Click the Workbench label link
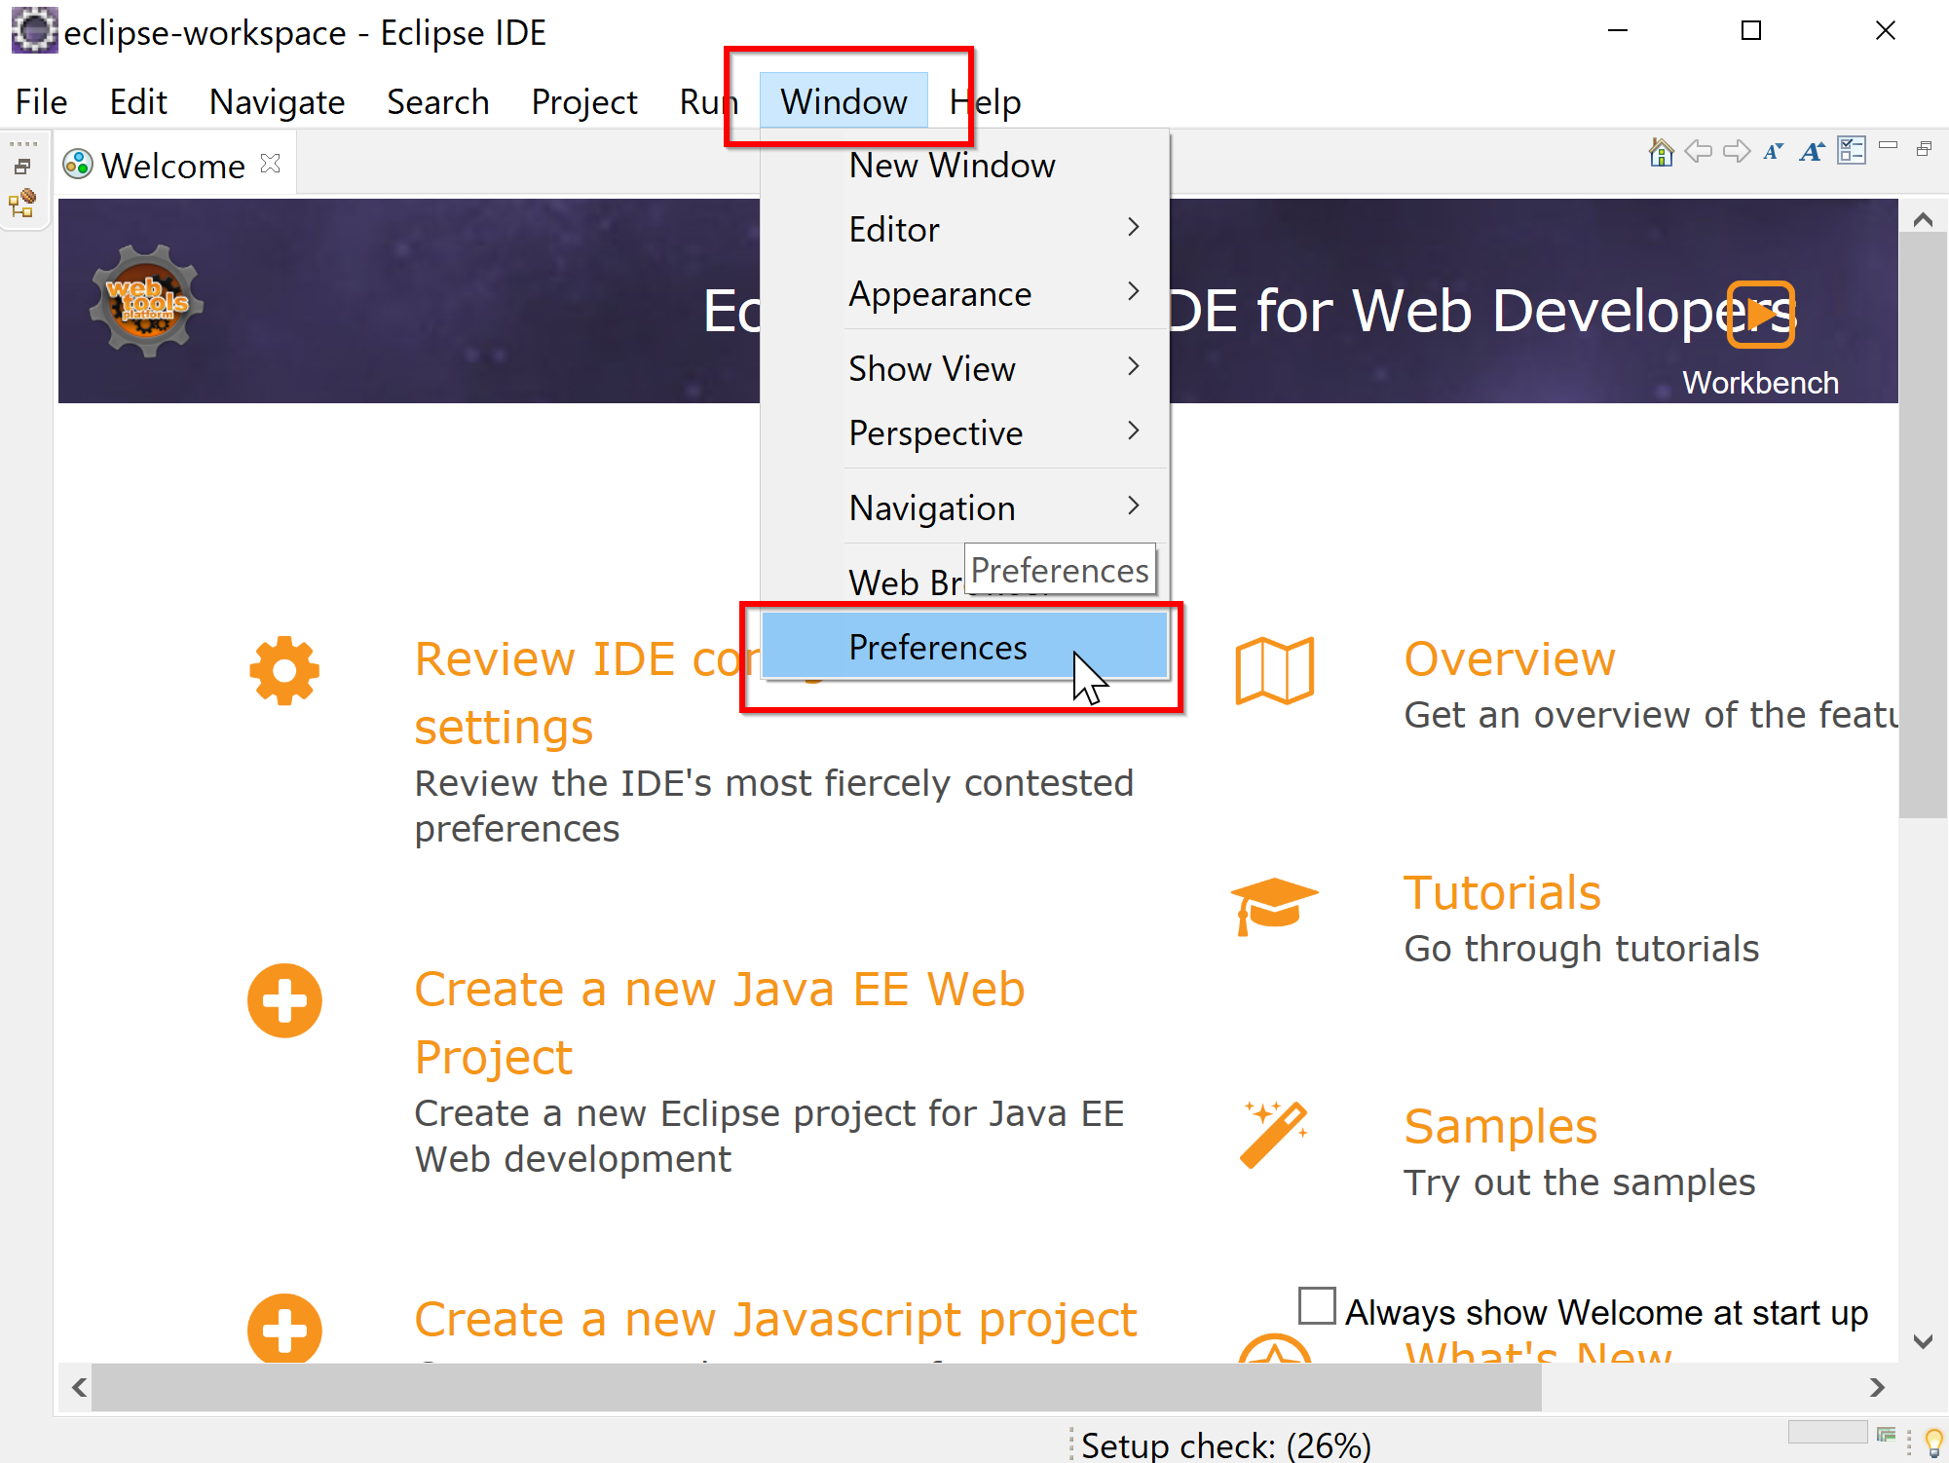Screen dimensions: 1949x1463 point(1761,383)
